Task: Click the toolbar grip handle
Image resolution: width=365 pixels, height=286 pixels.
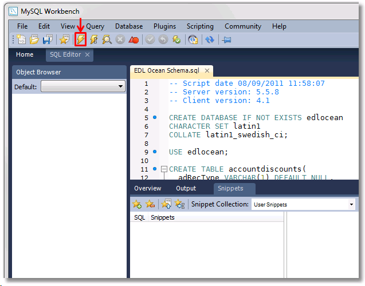Action: [x=13, y=39]
